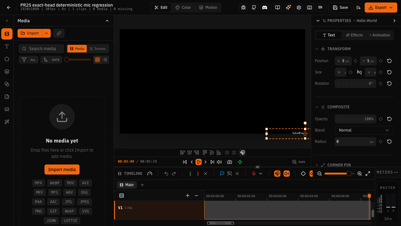Filter media with ALL button
The image size is (401, 226).
pyautogui.click(x=29, y=60)
